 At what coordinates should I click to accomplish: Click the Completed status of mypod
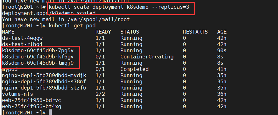click(134, 69)
